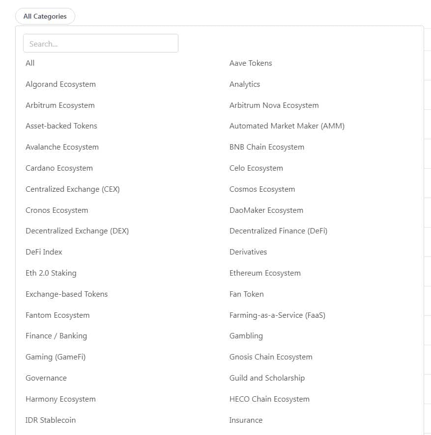
Task: Pick Arbitrum Nova Ecosystem
Action: [x=274, y=105]
